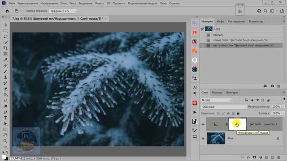287x161 pixels.
Task: Toggle filter for type layers
Action: click(x=257, y=100)
